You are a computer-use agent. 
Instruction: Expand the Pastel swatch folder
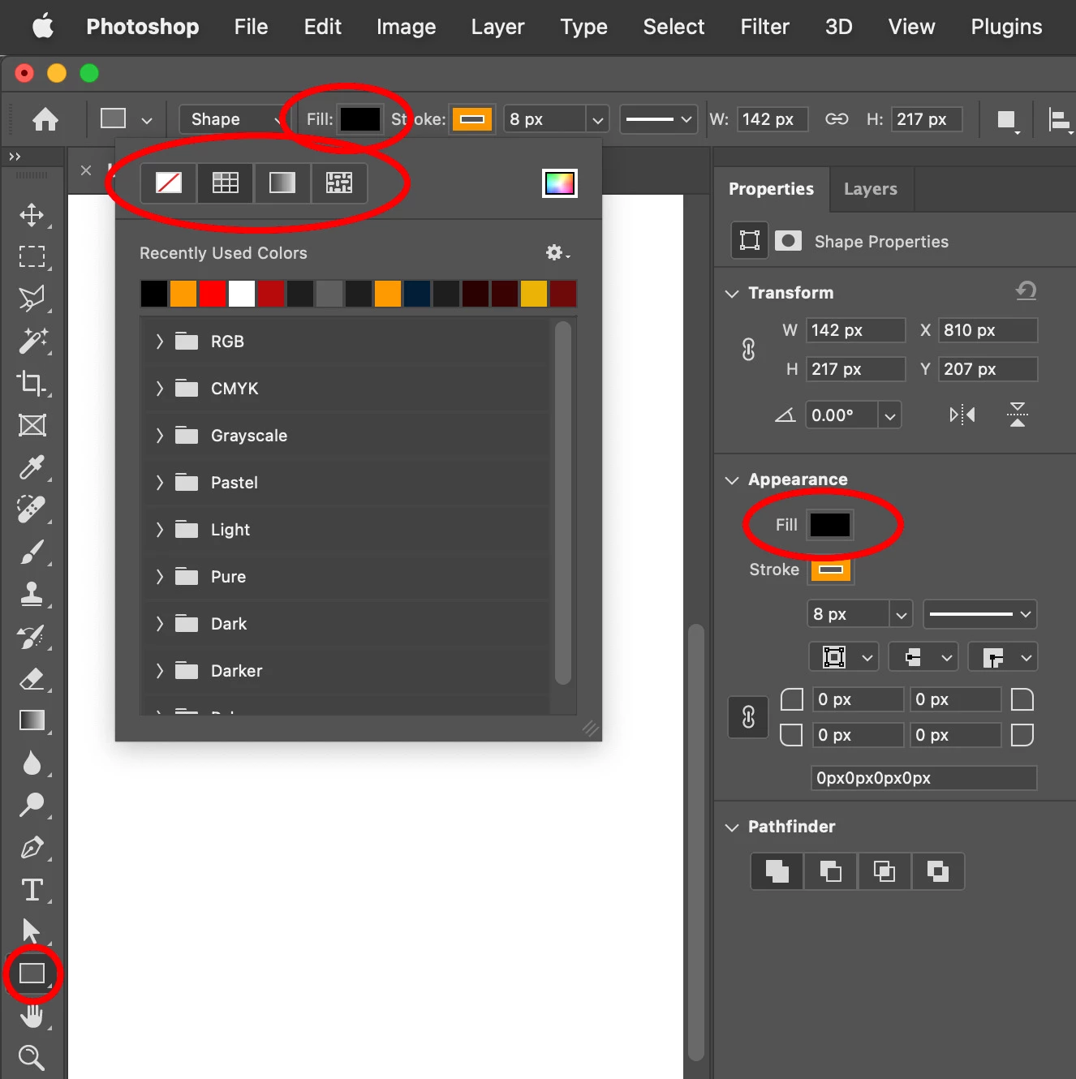[x=160, y=483]
